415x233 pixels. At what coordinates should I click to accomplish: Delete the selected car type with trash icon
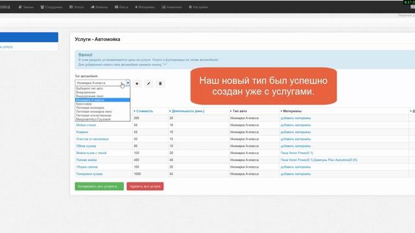click(x=160, y=83)
